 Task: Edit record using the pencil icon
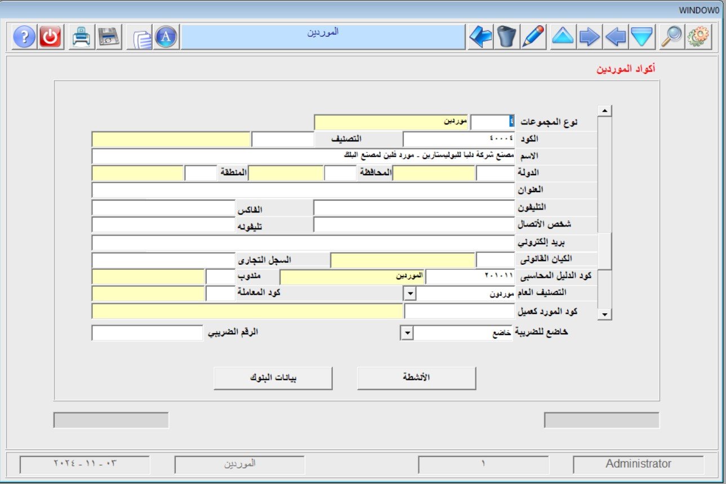[533, 37]
